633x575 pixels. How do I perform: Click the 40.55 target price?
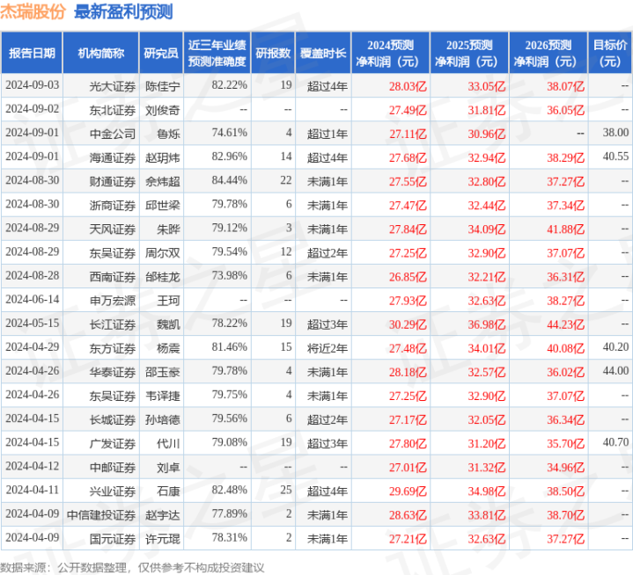[615, 156]
